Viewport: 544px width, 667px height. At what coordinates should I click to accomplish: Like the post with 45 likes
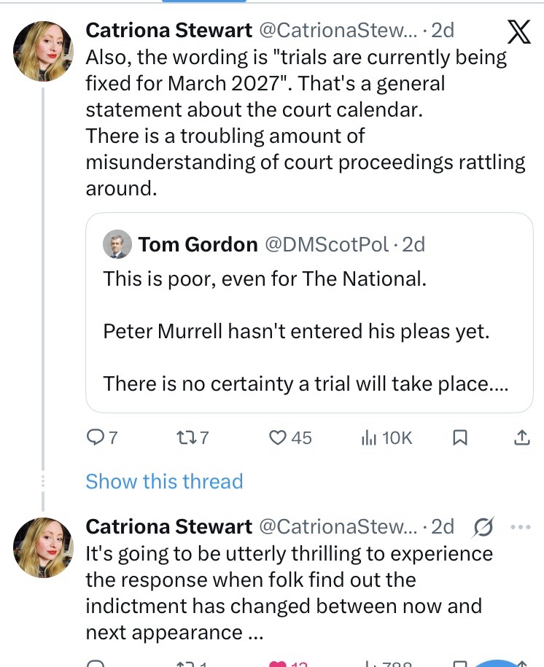[278, 437]
